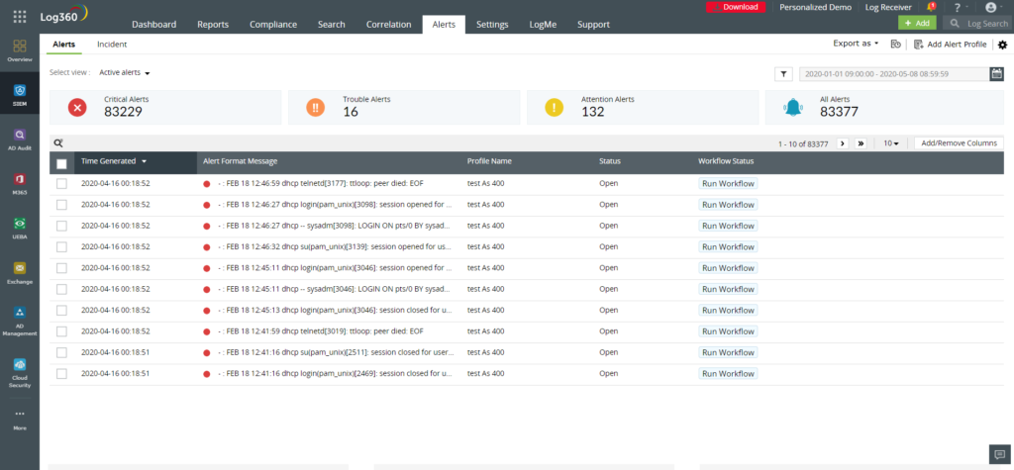Image resolution: width=1014 pixels, height=470 pixels.
Task: Sort by Time Generated column arrow
Action: 145,161
